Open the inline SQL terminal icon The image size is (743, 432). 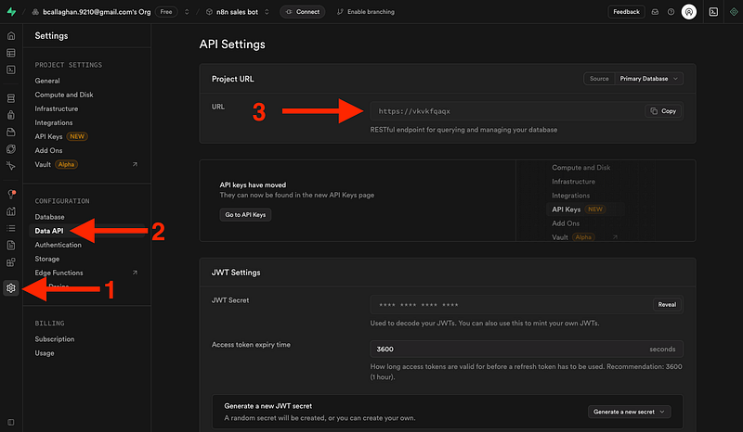pyautogui.click(x=713, y=12)
